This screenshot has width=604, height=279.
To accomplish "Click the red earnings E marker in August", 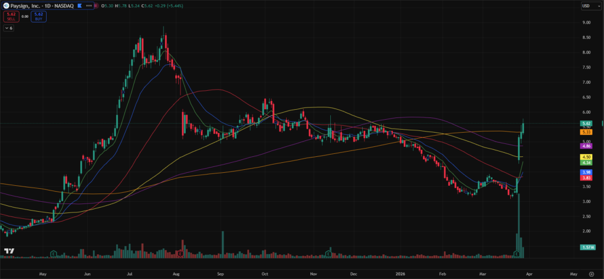I will pos(179,254).
